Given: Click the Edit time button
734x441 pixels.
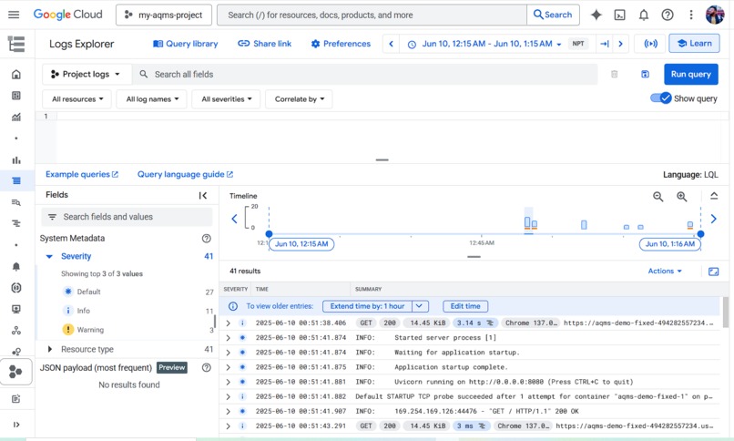Looking at the screenshot, I should (465, 306).
